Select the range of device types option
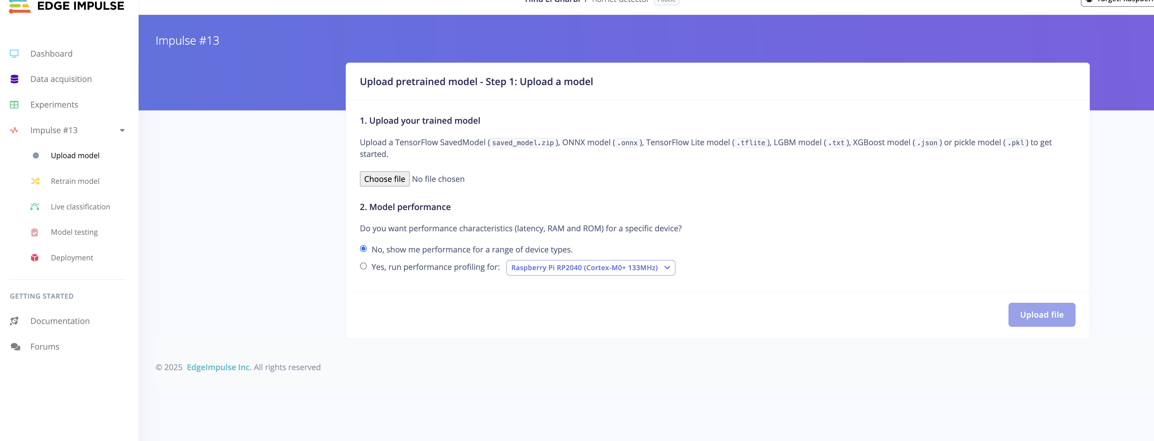 363,249
